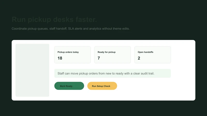Image resolution: width=207 pixels, height=116 pixels.
Task: View the Open handoffs card
Action: point(153,55)
